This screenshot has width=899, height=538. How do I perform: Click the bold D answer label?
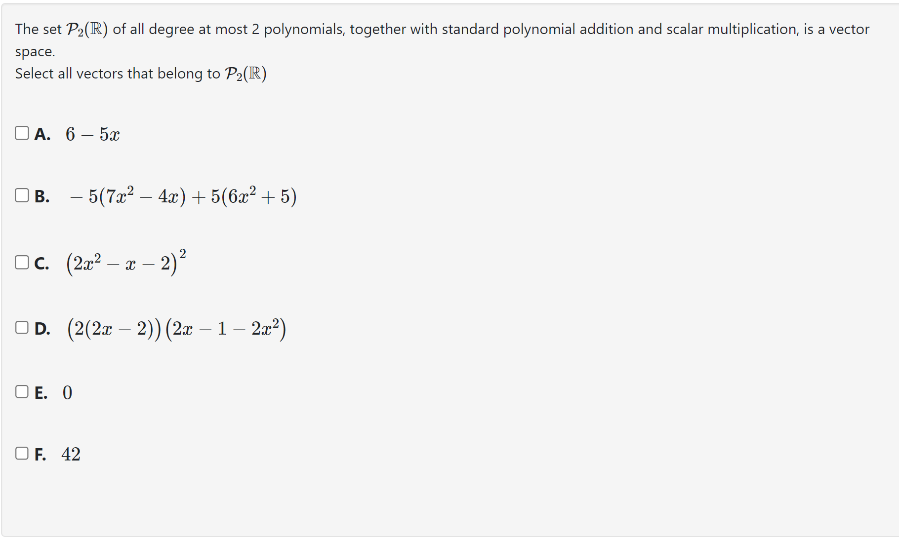(x=42, y=328)
